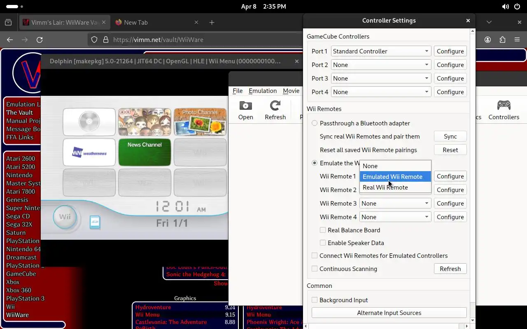Open Hydroventure link in Graphics list
The image size is (527, 329).
point(153,307)
